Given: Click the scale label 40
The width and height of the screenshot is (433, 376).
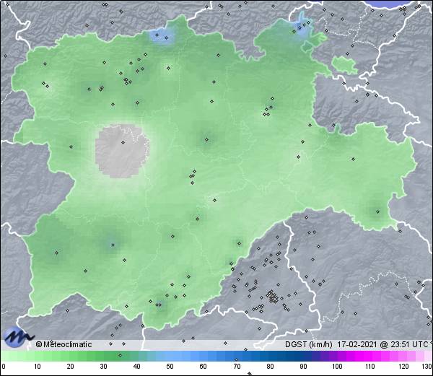Looking at the screenshot, I should click(136, 367).
